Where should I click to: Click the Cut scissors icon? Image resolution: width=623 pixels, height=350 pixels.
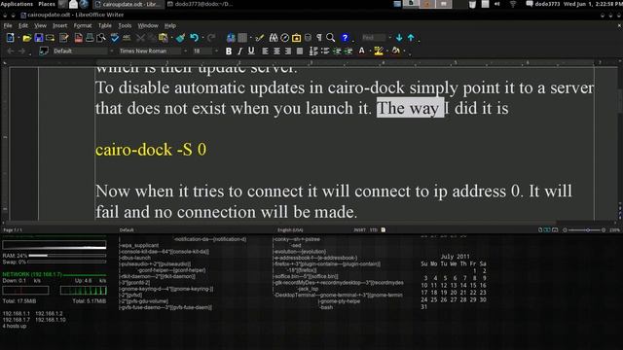click(x=140, y=38)
